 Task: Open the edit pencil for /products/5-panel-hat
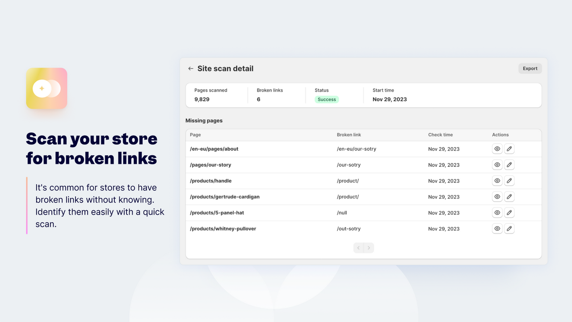tap(509, 212)
